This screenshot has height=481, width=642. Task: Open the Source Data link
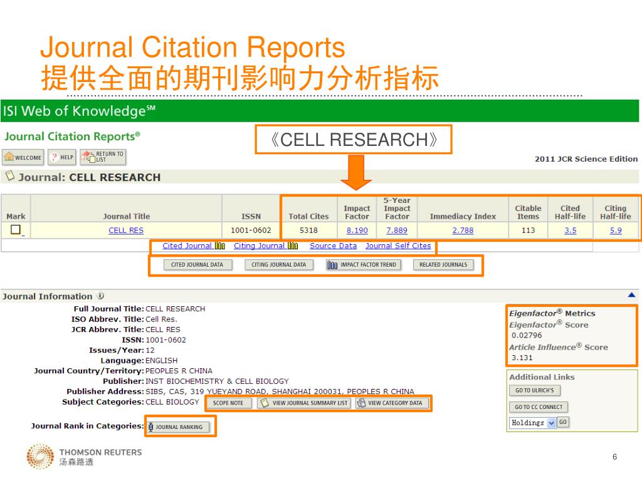click(334, 246)
